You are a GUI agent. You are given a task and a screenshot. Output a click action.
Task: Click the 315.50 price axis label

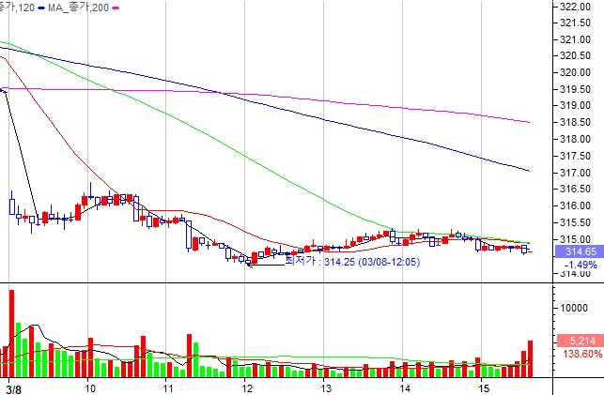pyautogui.click(x=575, y=222)
